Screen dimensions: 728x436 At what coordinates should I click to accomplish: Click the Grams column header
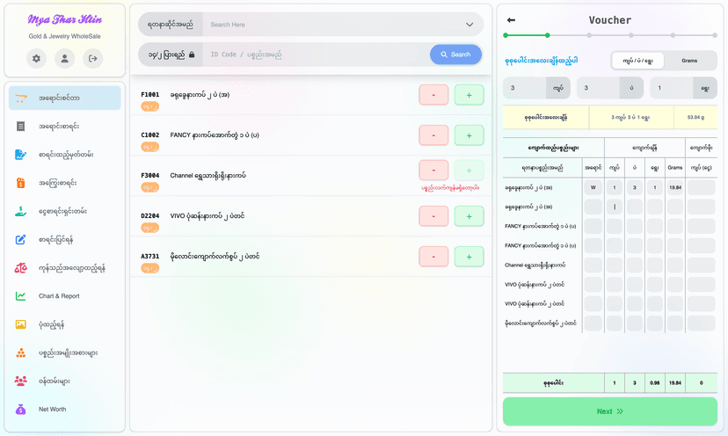tap(675, 168)
